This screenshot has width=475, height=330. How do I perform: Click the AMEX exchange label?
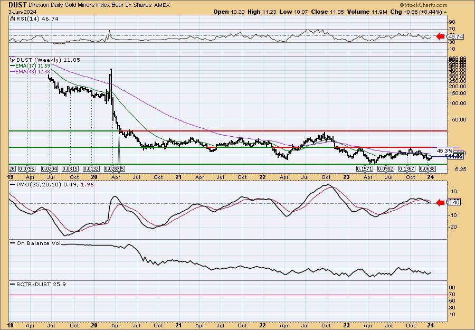coord(162,5)
